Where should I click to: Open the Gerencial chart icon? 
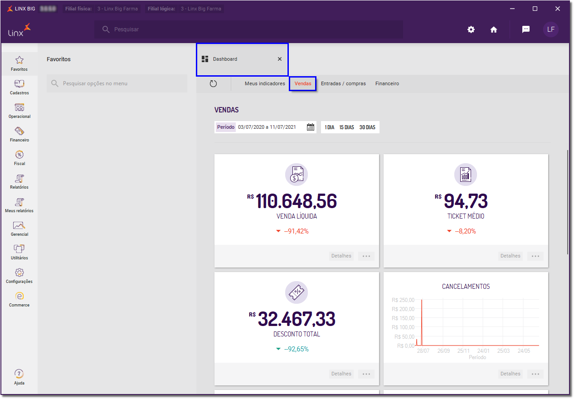[x=19, y=225]
